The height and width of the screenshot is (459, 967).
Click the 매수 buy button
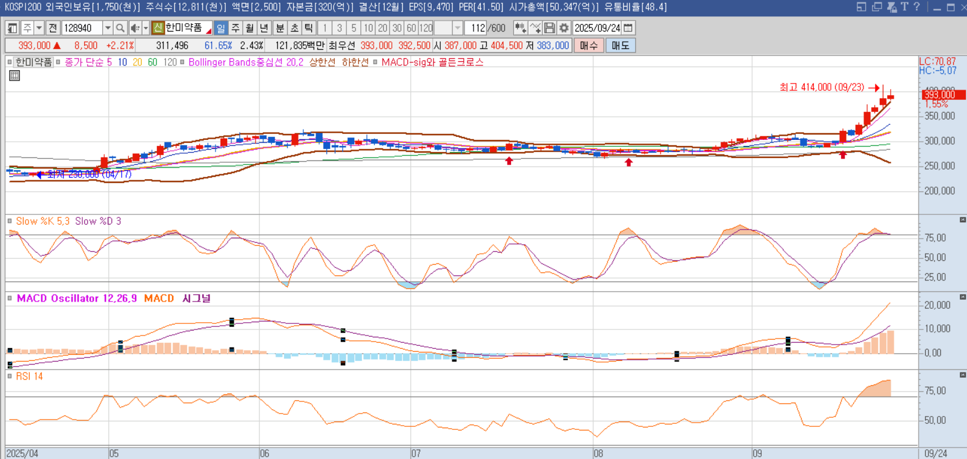click(589, 45)
